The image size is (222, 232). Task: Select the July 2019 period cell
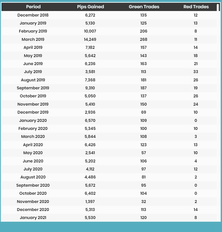tap(33, 72)
